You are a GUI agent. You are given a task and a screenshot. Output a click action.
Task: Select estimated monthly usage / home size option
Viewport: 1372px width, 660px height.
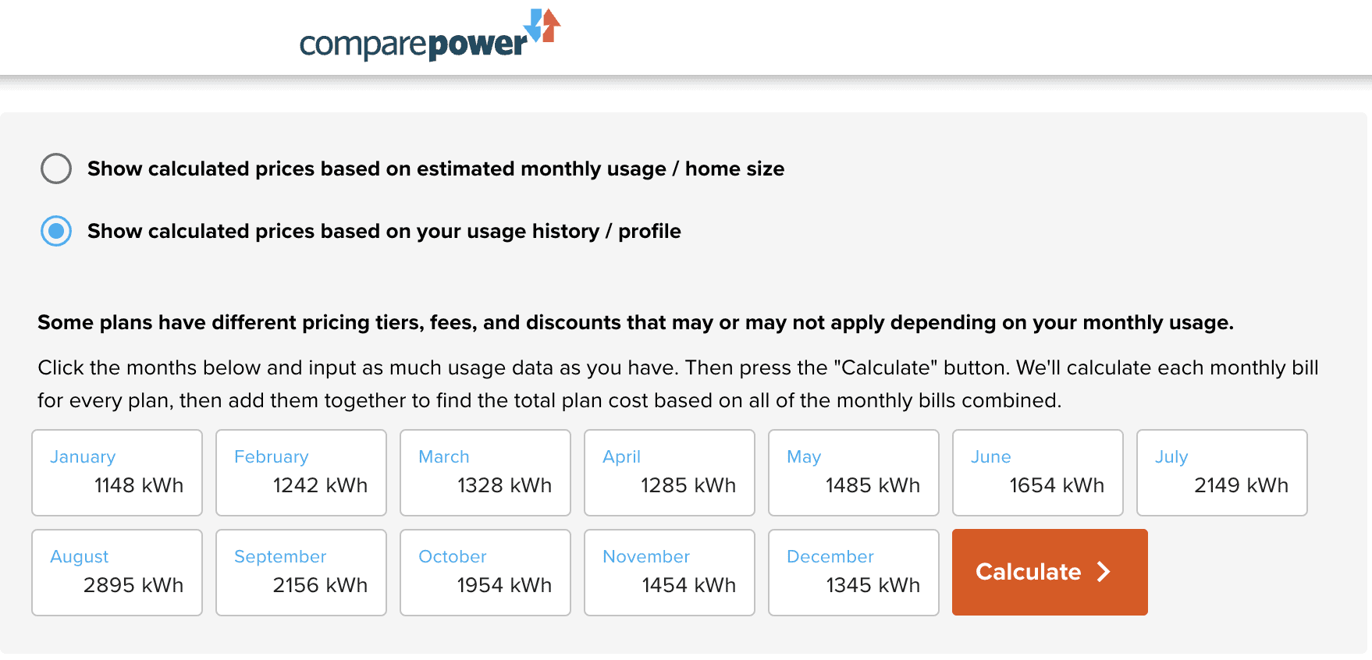(56, 169)
